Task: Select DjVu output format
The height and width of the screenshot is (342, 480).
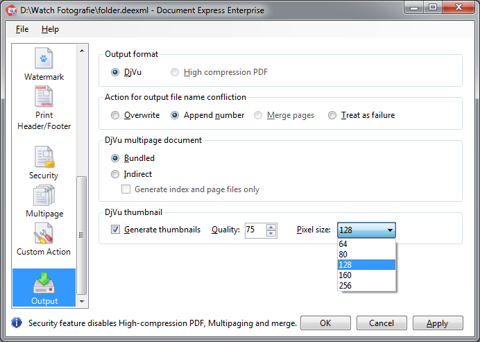Action: pos(115,72)
